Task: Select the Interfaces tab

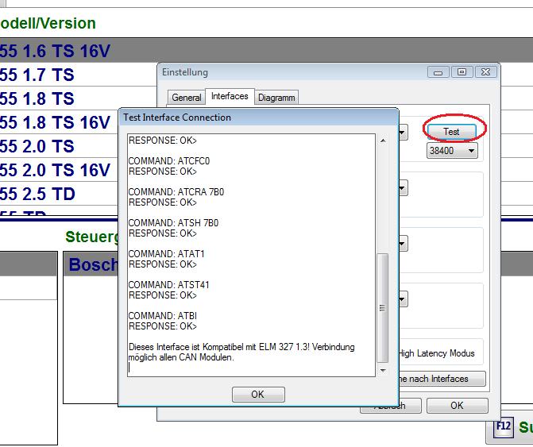Action: pos(230,97)
